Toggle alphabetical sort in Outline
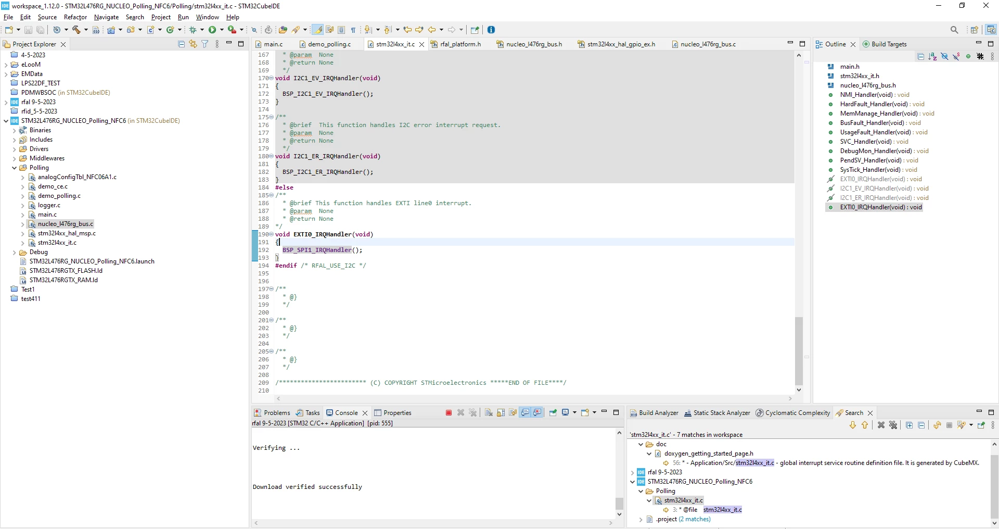The image size is (999, 529). pos(933,56)
